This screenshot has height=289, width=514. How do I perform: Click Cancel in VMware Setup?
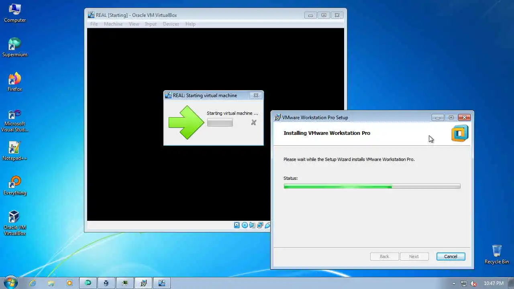451,256
